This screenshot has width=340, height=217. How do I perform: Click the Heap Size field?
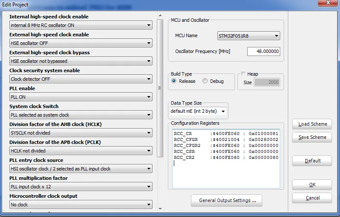267,82
